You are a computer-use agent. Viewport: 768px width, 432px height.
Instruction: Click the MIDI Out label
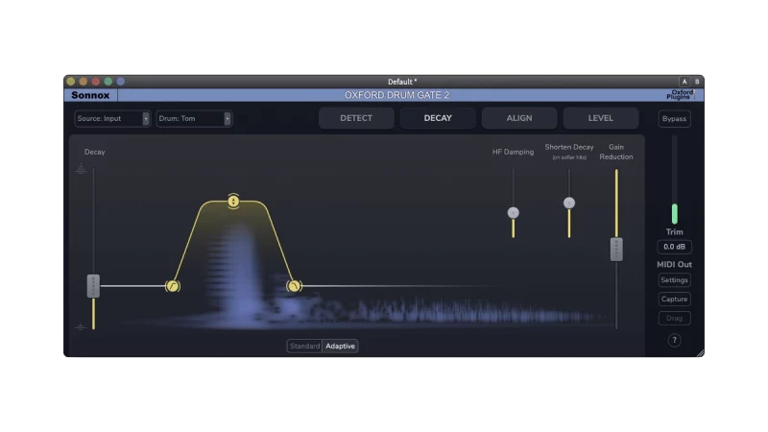point(675,265)
